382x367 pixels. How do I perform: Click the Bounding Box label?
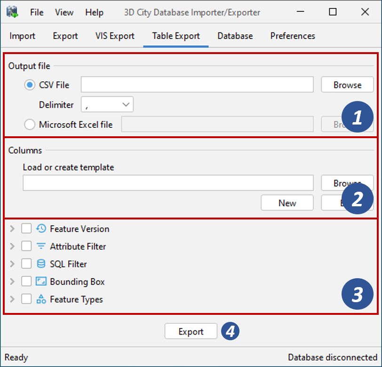tap(77, 281)
